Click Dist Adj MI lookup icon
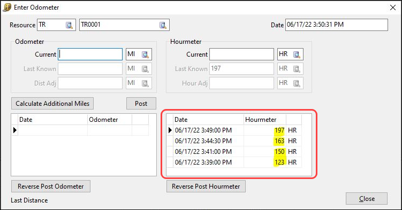This screenshot has width=402, height=210. 145,83
